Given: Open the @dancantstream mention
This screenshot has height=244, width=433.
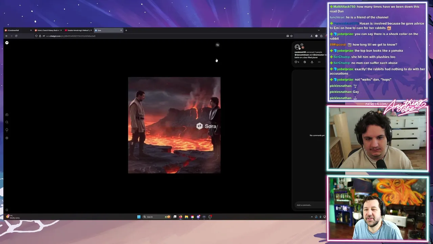Looking at the screenshot, I should point(302,55).
